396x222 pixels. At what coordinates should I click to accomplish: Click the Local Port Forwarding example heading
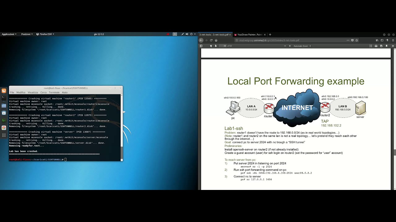pyautogui.click(x=296, y=81)
